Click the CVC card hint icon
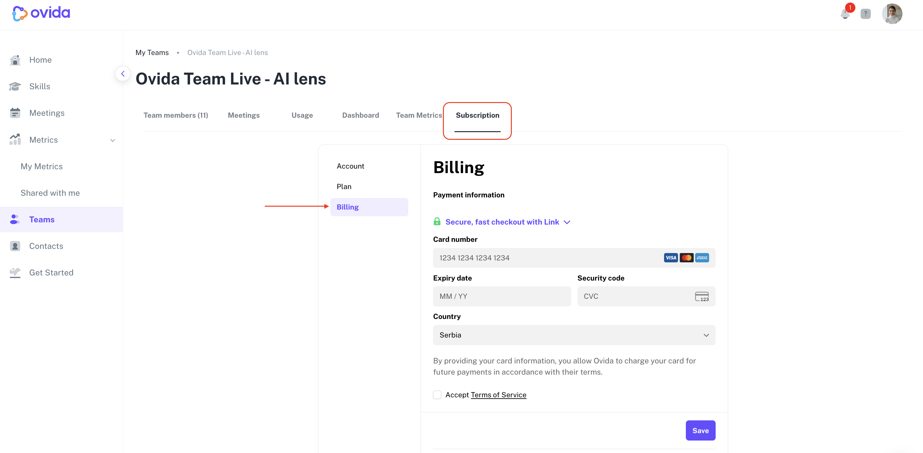The height and width of the screenshot is (453, 923). click(x=702, y=296)
